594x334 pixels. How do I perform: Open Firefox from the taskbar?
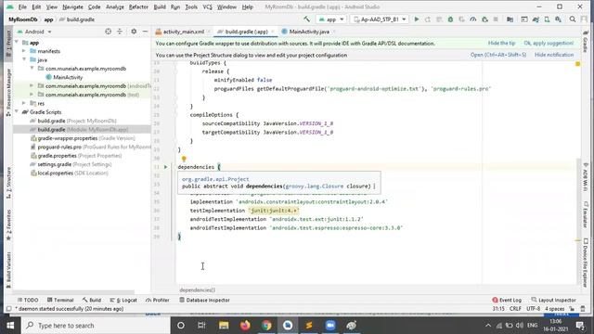(x=245, y=326)
